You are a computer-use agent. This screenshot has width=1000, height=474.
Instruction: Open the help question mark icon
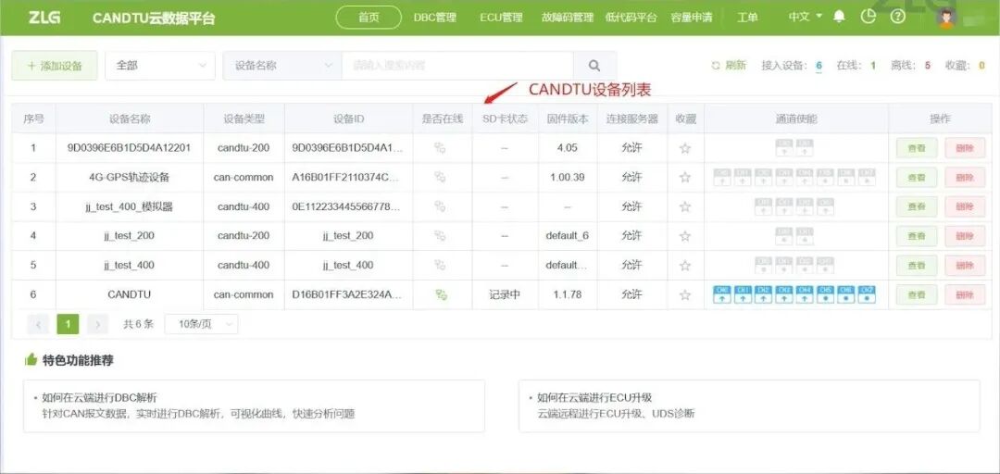click(x=898, y=17)
